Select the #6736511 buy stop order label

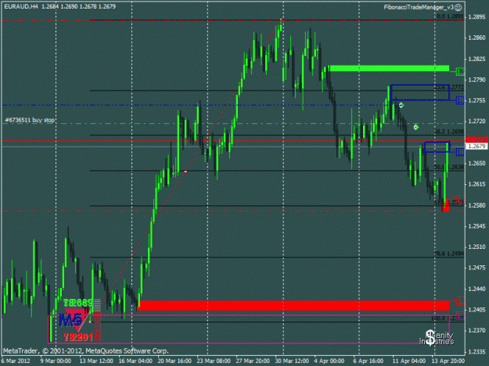click(30, 120)
